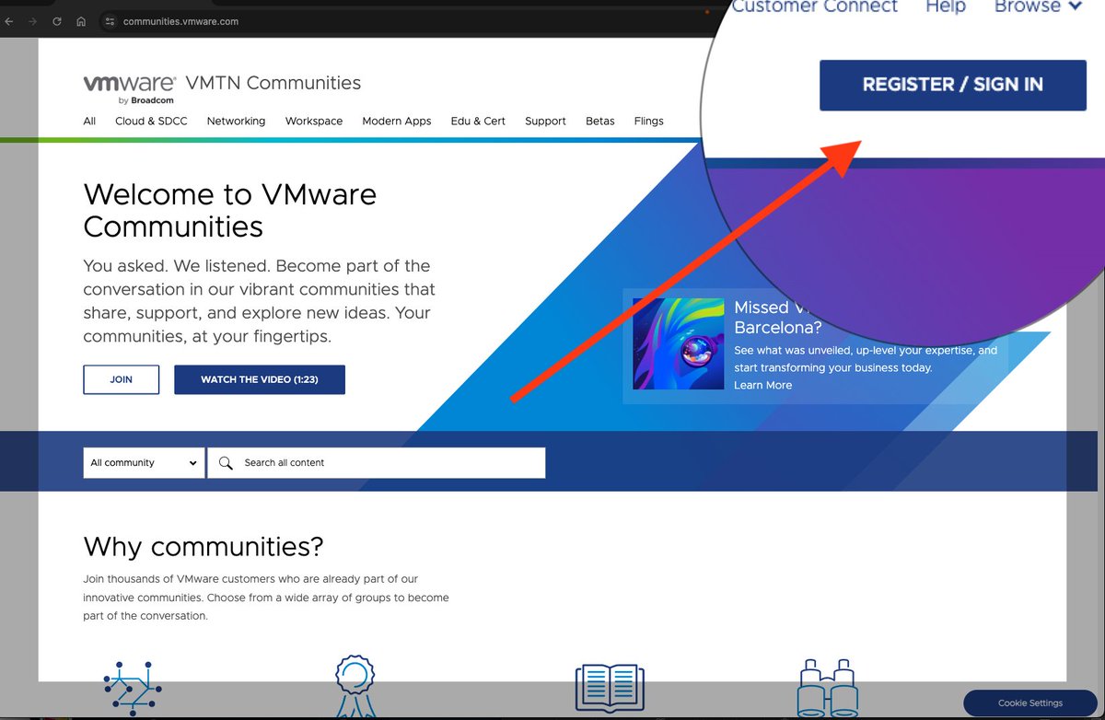Click the network nodes icon
Viewport: 1105px width, 720px height.
pos(132,689)
